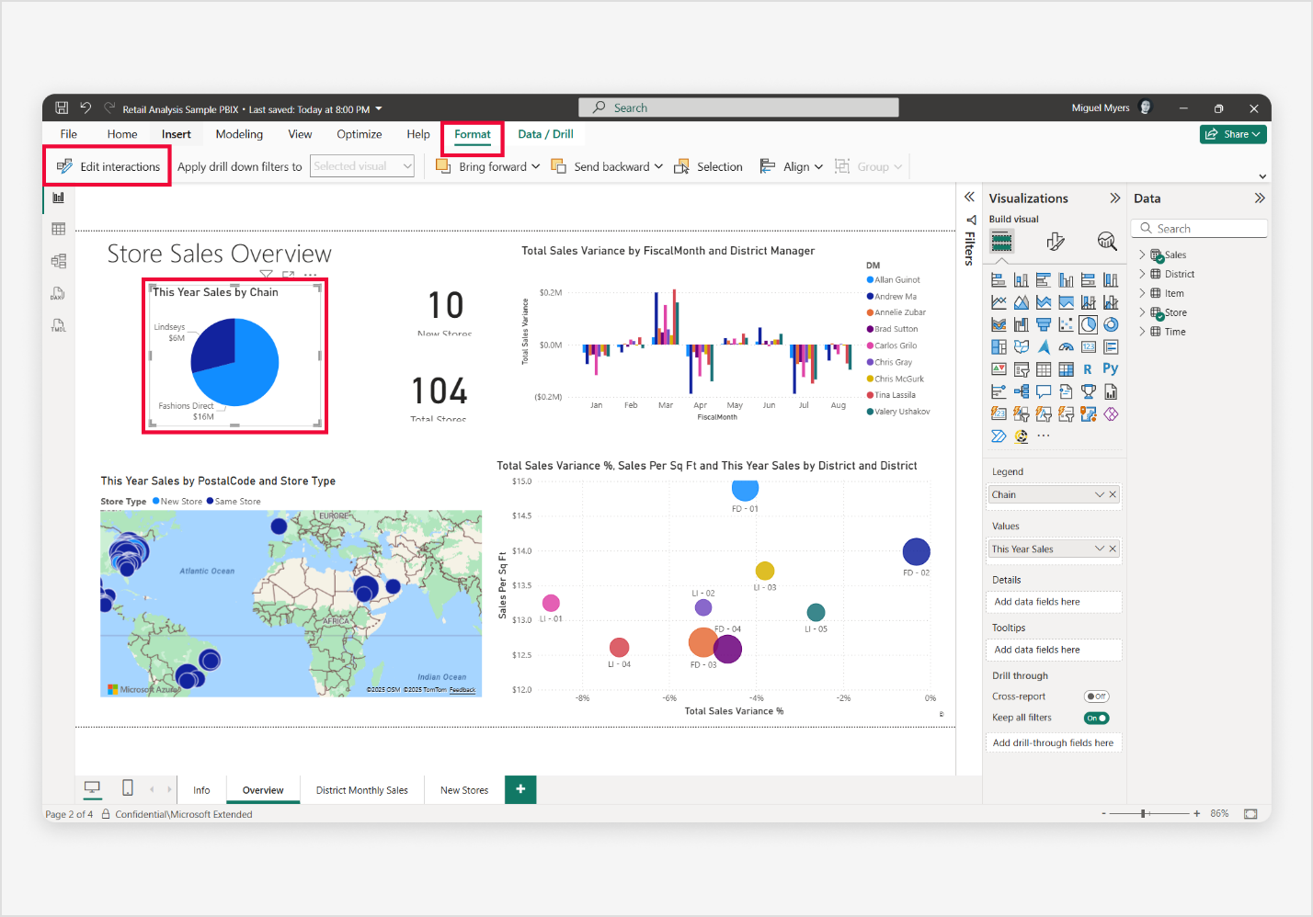The width and height of the screenshot is (1313, 917).
Task: Add a new report page with the plus button
Action: tap(519, 789)
